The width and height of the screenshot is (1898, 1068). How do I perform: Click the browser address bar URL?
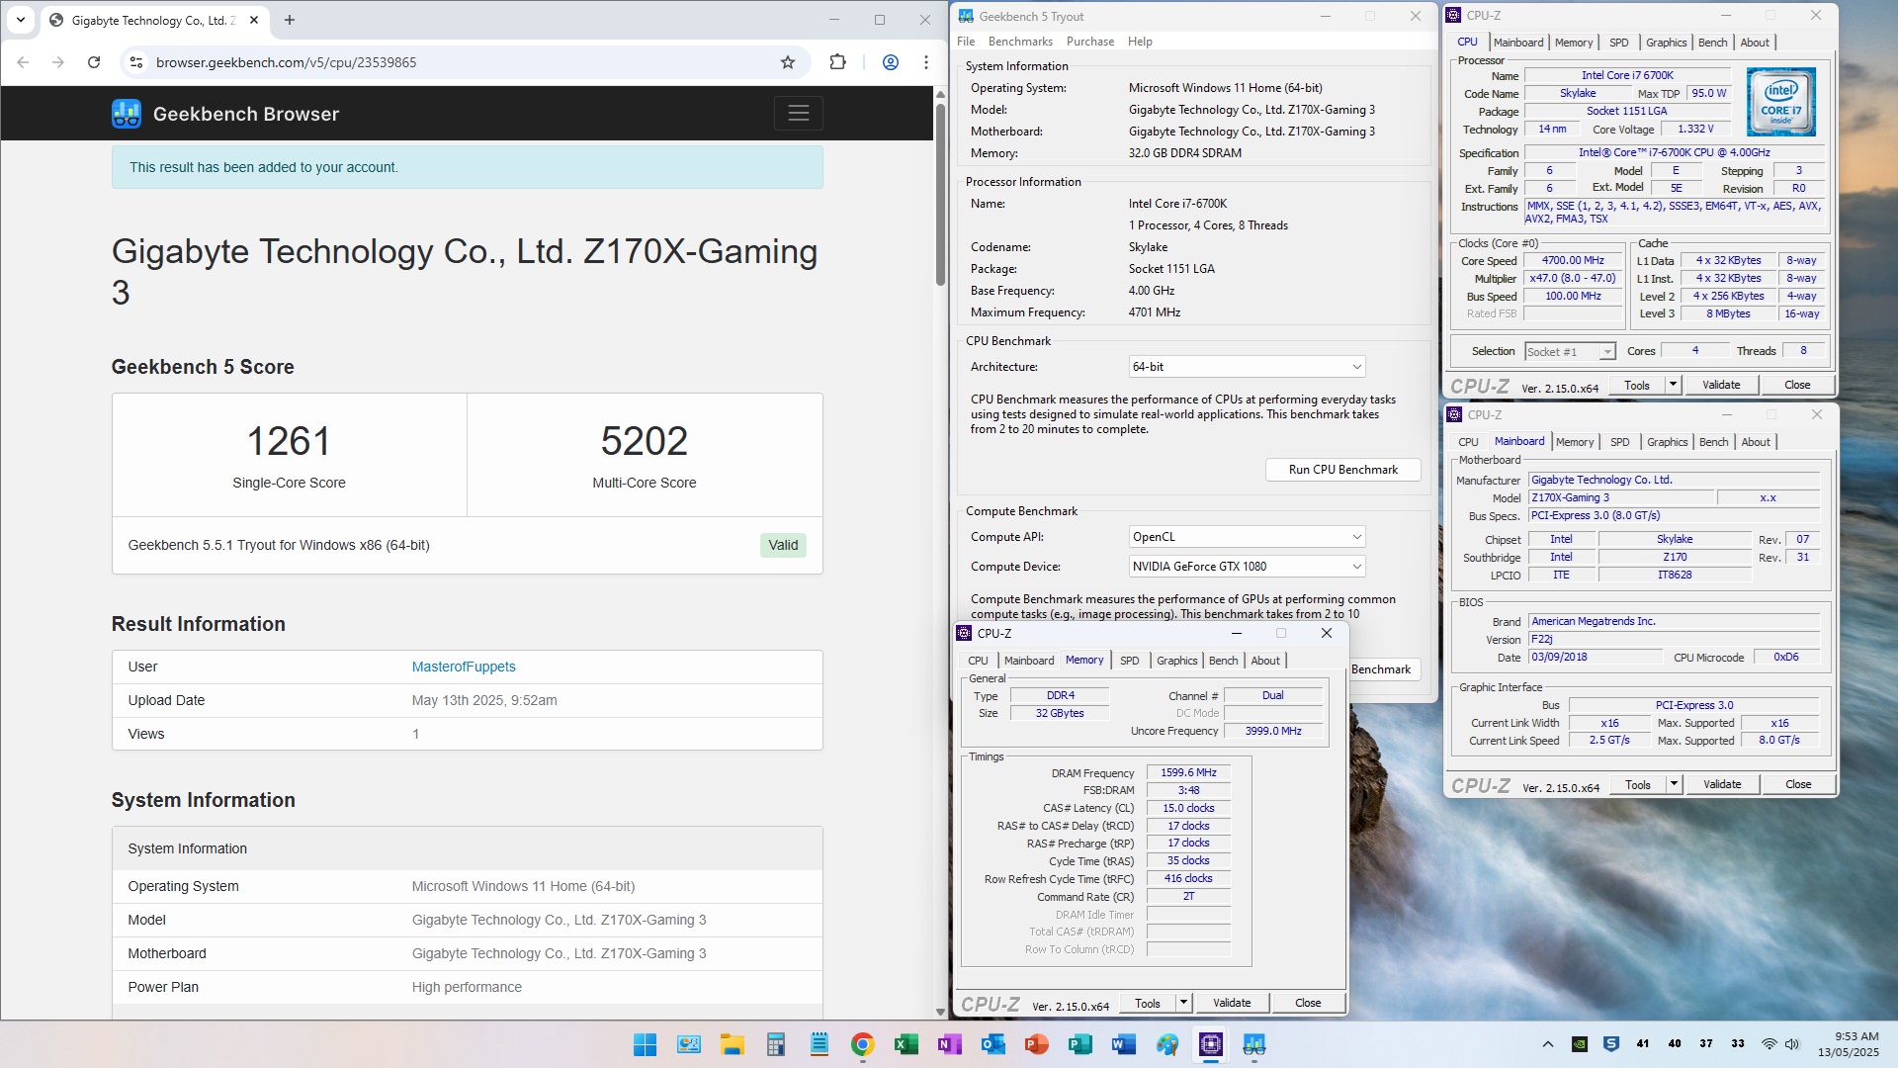pos(286,62)
